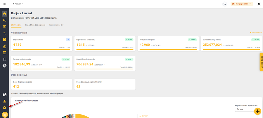Image resolution: width=263 pixels, height=118 pixels.
Task: Open Exploitations (avec ilots) card
Action: [105, 44]
